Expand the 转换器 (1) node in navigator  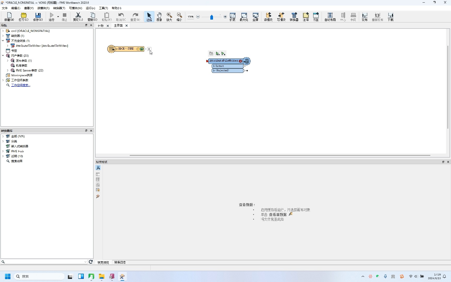(3, 36)
